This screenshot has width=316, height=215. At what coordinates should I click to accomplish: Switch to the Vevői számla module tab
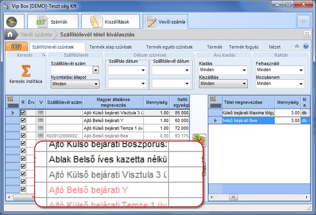(165, 21)
